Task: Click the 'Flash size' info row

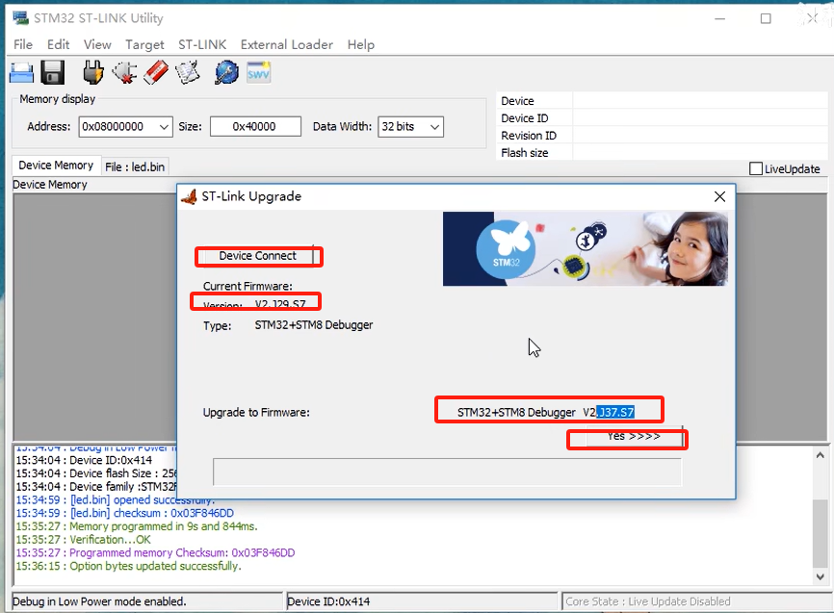Action: (662, 153)
